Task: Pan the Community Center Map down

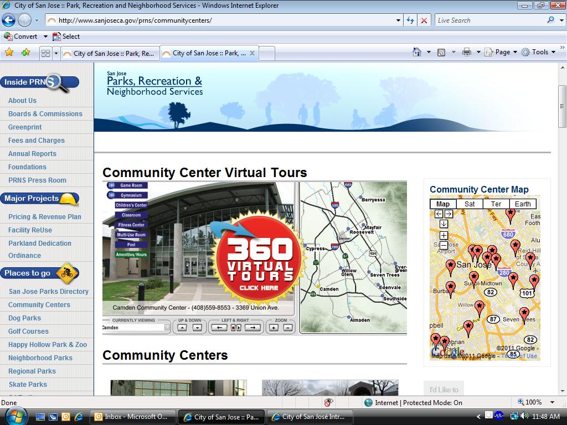Action: point(444,224)
